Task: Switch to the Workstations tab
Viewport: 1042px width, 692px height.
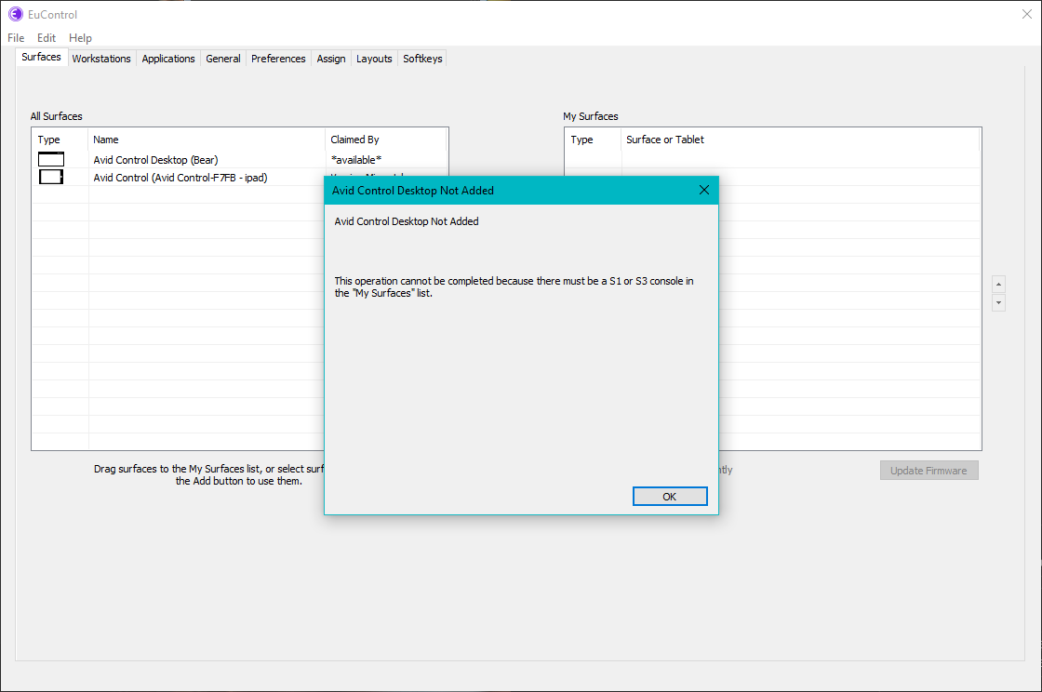Action: click(x=101, y=59)
